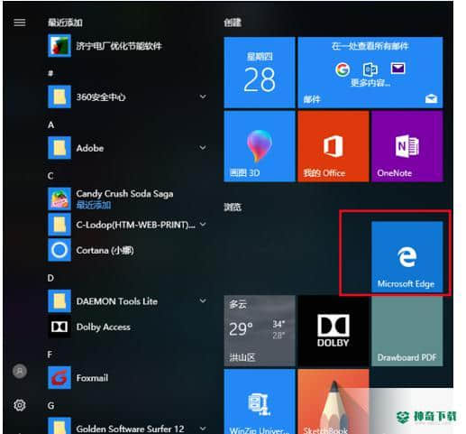Open the 画图 3D tile

click(x=260, y=146)
